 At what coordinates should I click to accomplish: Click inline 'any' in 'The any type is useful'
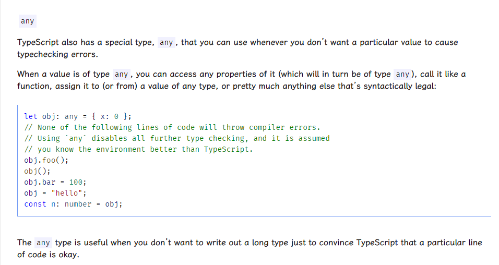pos(43,243)
